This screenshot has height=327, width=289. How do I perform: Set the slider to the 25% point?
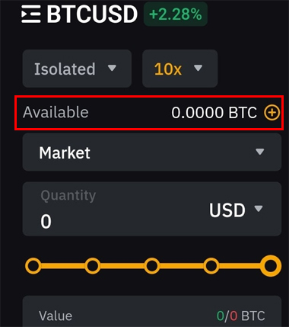point(93,266)
